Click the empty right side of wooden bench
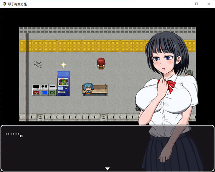This screenshot has height=172, width=215. click(100, 89)
